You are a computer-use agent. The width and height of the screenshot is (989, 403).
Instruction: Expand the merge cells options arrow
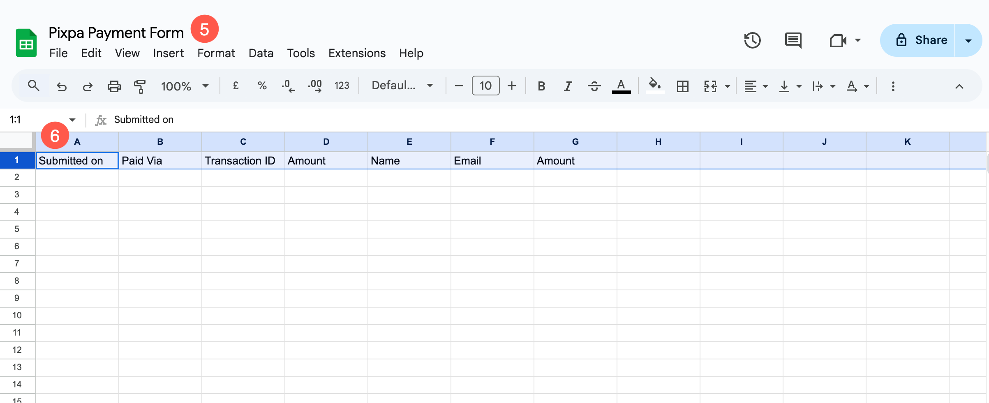click(x=727, y=86)
